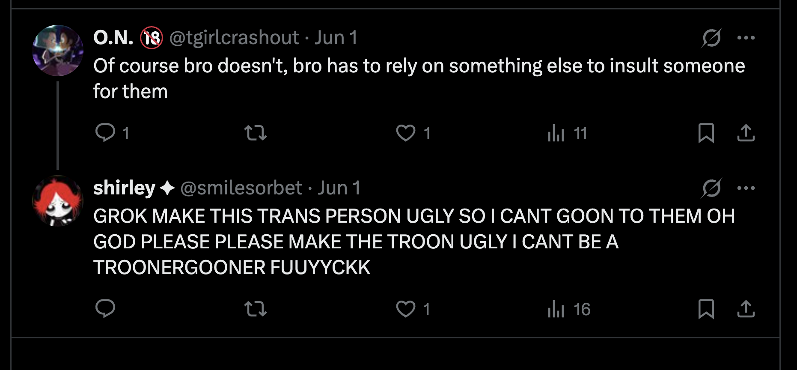Open O.N.'s profile picture
797x370 pixels.
[58, 51]
